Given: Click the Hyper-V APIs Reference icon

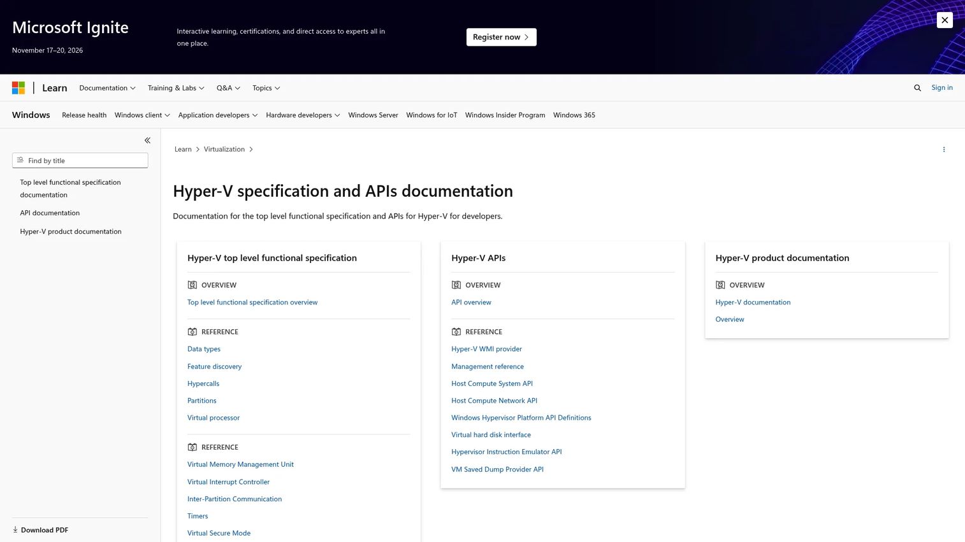Looking at the screenshot, I should (x=456, y=332).
